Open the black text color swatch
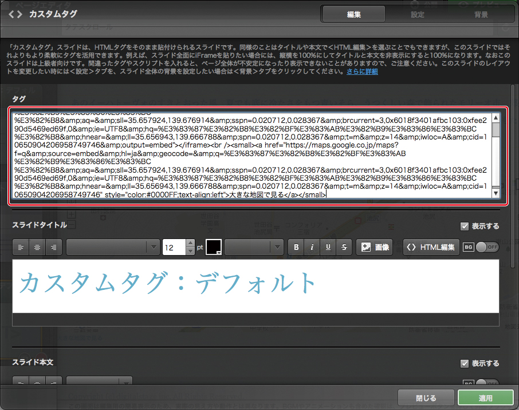 pyautogui.click(x=214, y=247)
